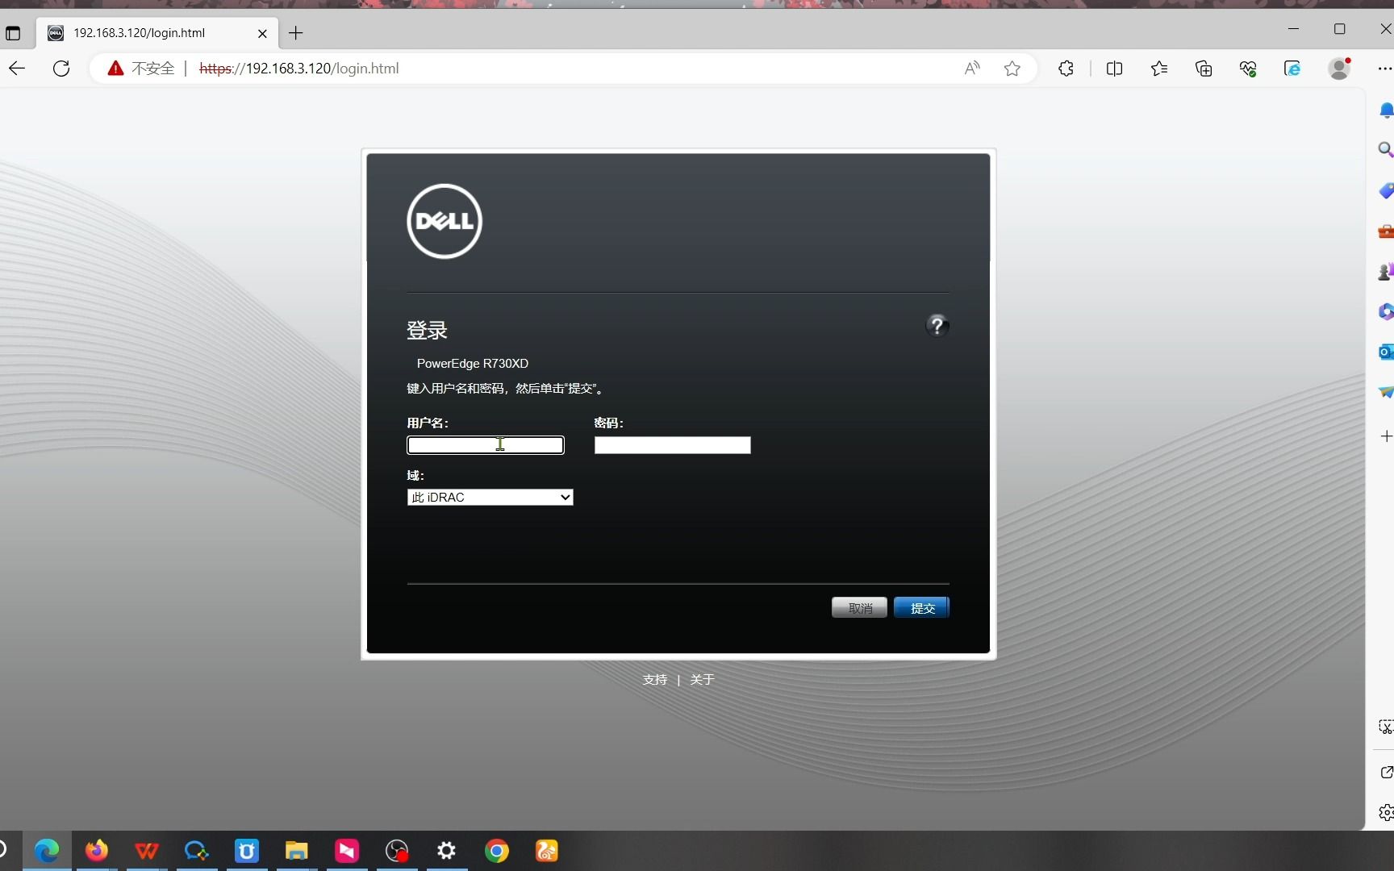Viewport: 1394px width, 871px height.
Task: Open File Explorer from taskbar
Action: [x=297, y=851]
